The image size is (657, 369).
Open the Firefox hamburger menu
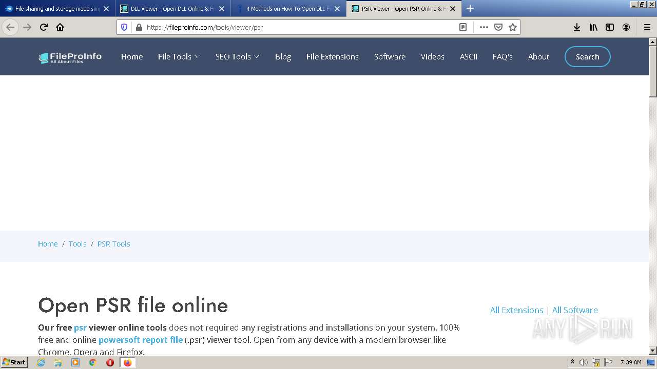click(x=647, y=27)
